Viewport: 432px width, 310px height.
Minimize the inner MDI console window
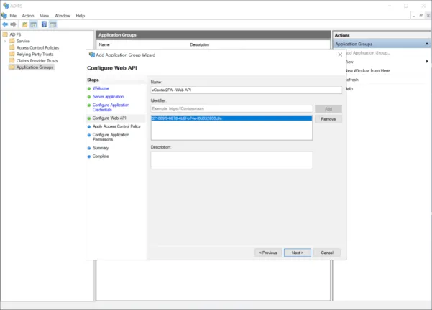[414, 16]
